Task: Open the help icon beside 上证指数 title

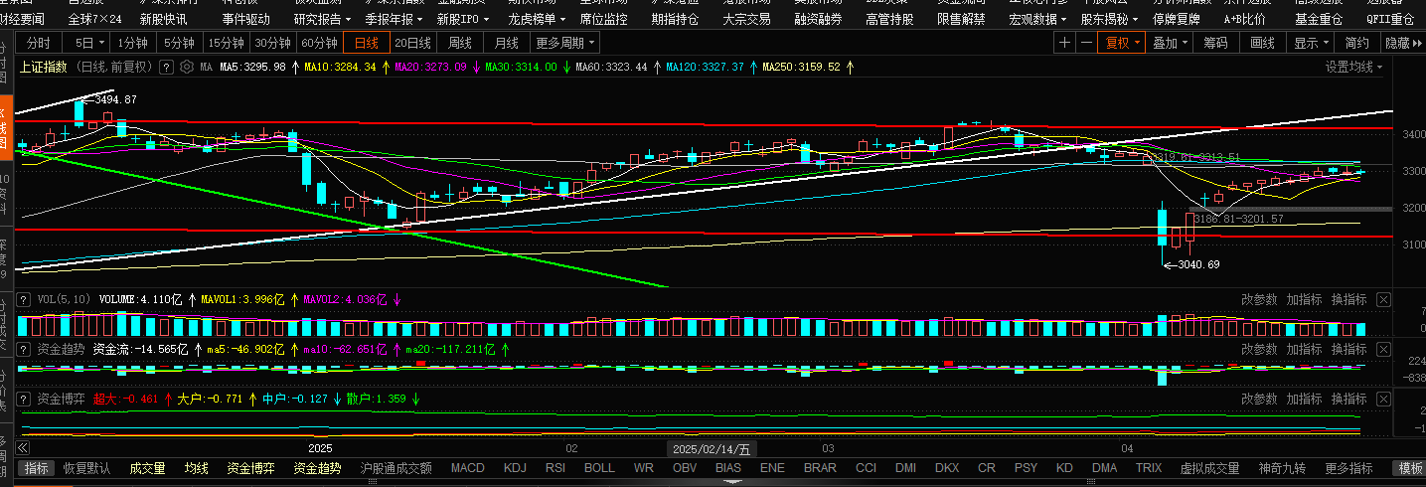Action: coord(166,68)
